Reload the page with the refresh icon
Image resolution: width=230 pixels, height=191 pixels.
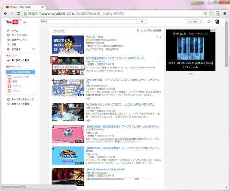tap(18, 14)
